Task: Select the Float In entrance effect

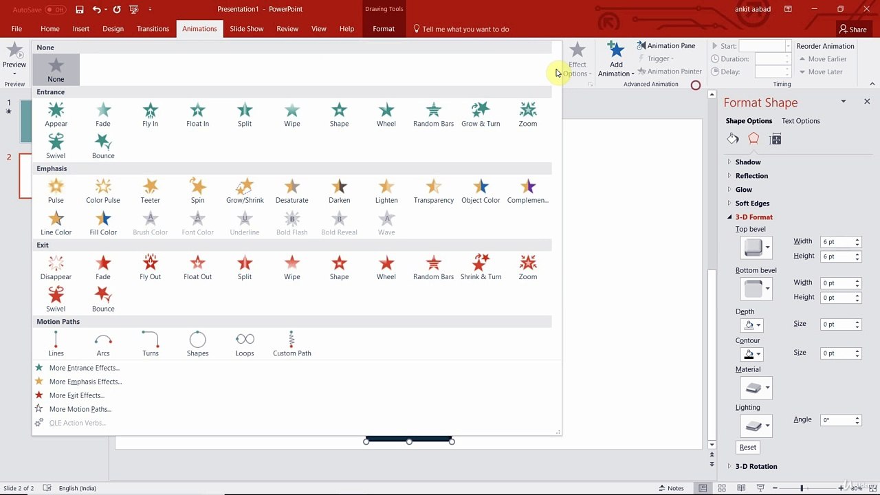Action: coord(197,114)
